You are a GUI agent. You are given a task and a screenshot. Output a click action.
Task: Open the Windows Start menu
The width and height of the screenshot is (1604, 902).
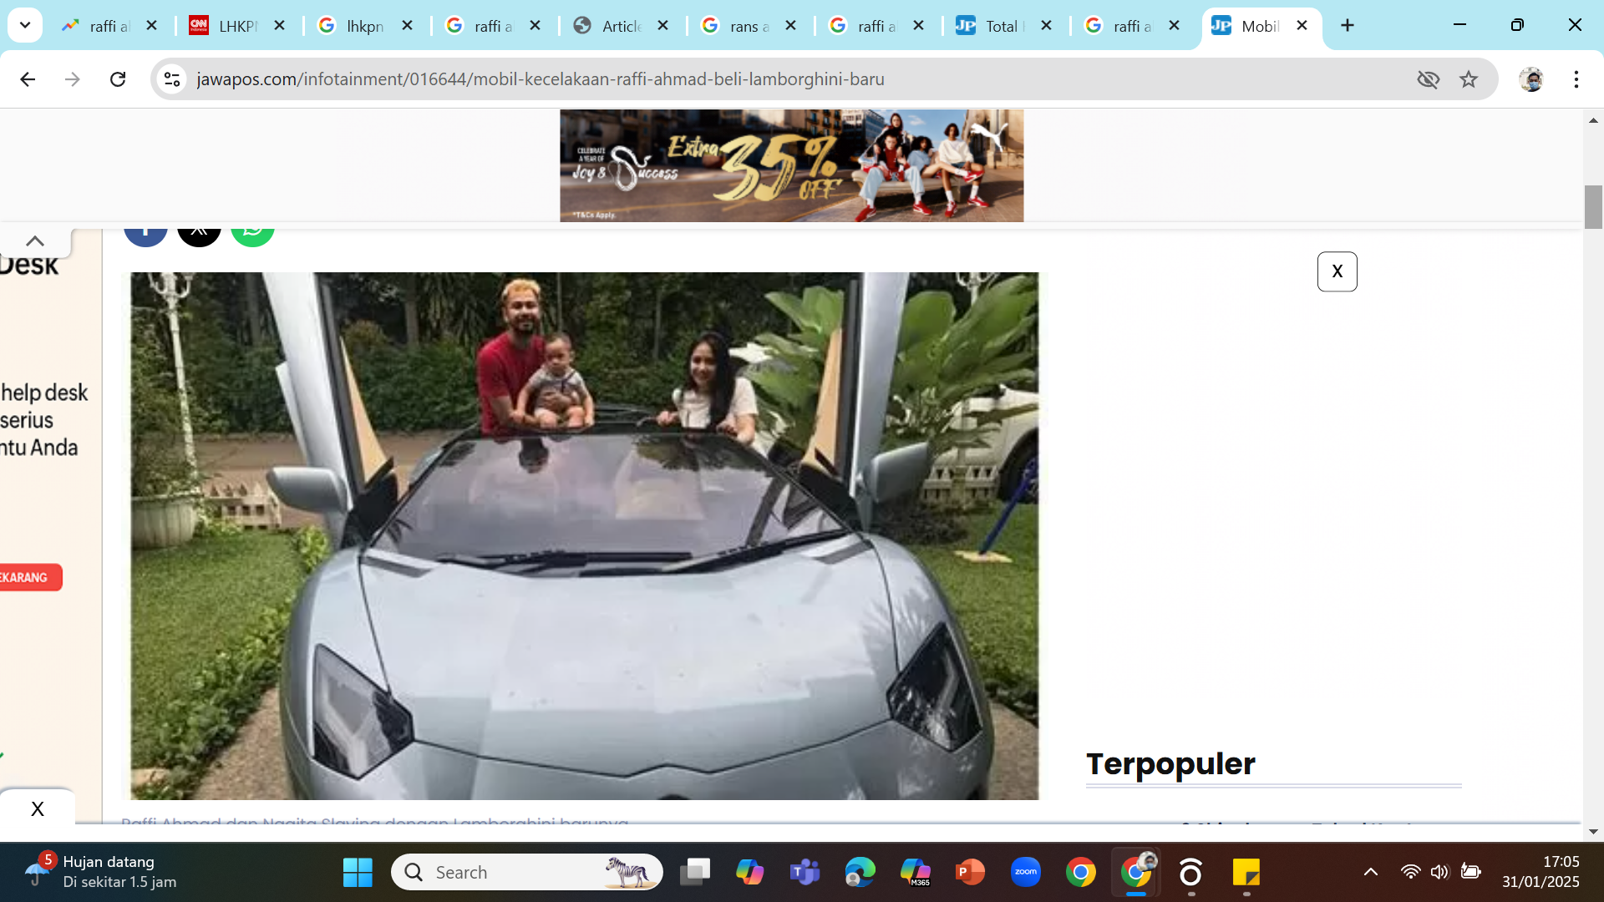[x=358, y=873]
